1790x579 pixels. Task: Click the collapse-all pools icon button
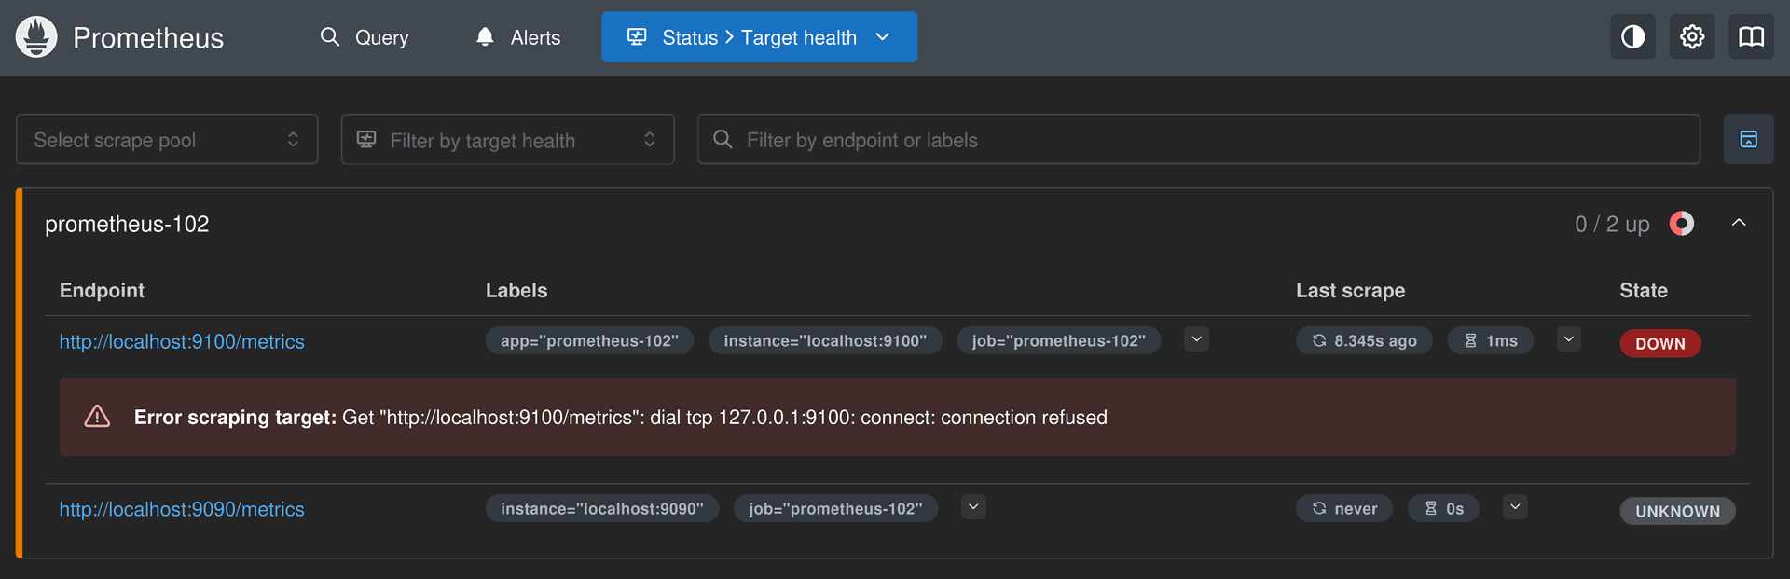(x=1748, y=140)
